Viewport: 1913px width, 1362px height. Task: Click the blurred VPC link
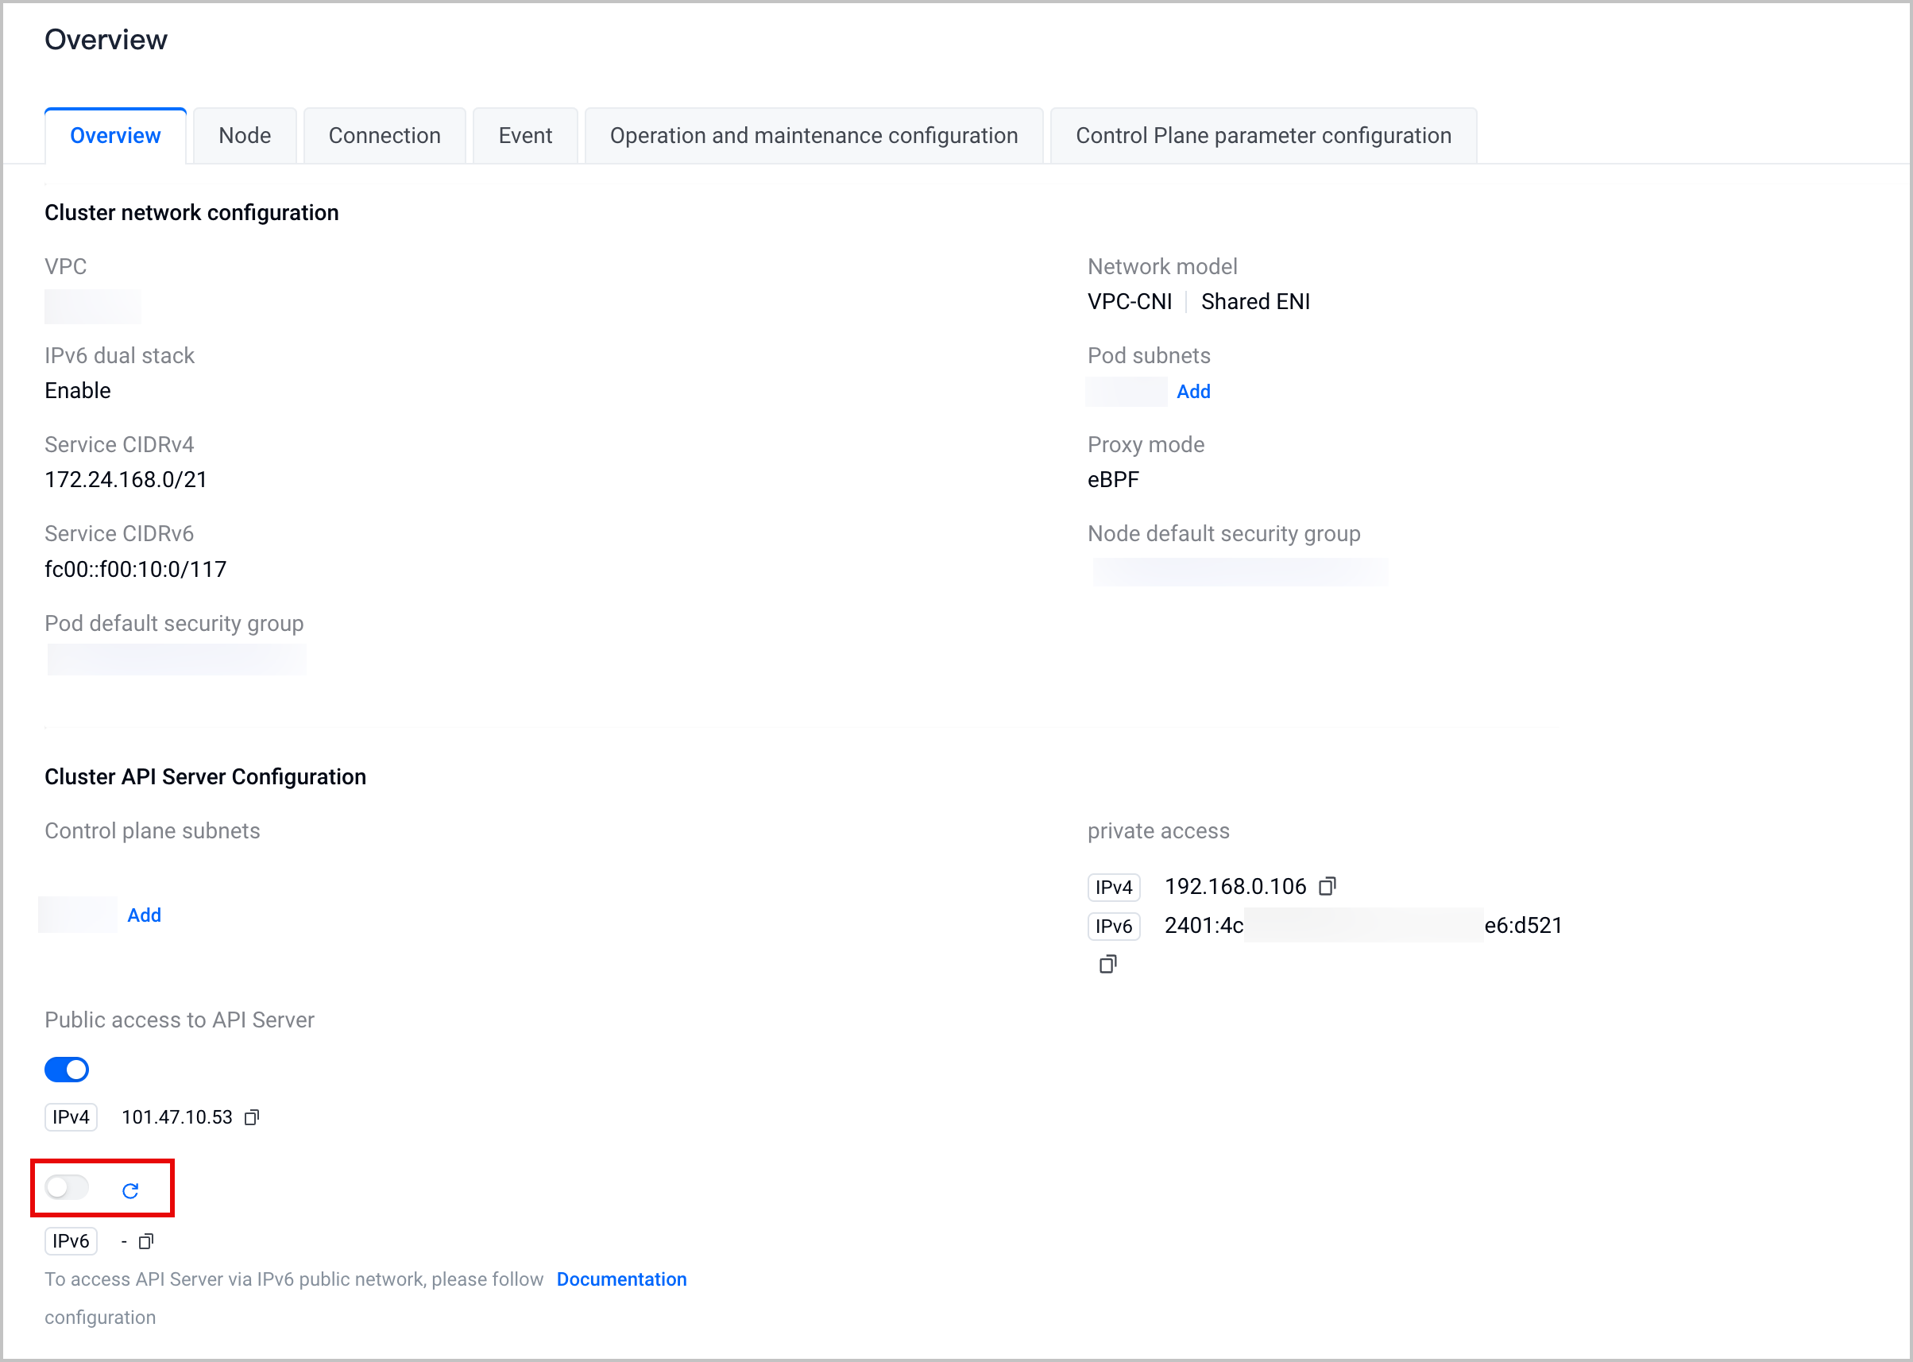(x=92, y=306)
